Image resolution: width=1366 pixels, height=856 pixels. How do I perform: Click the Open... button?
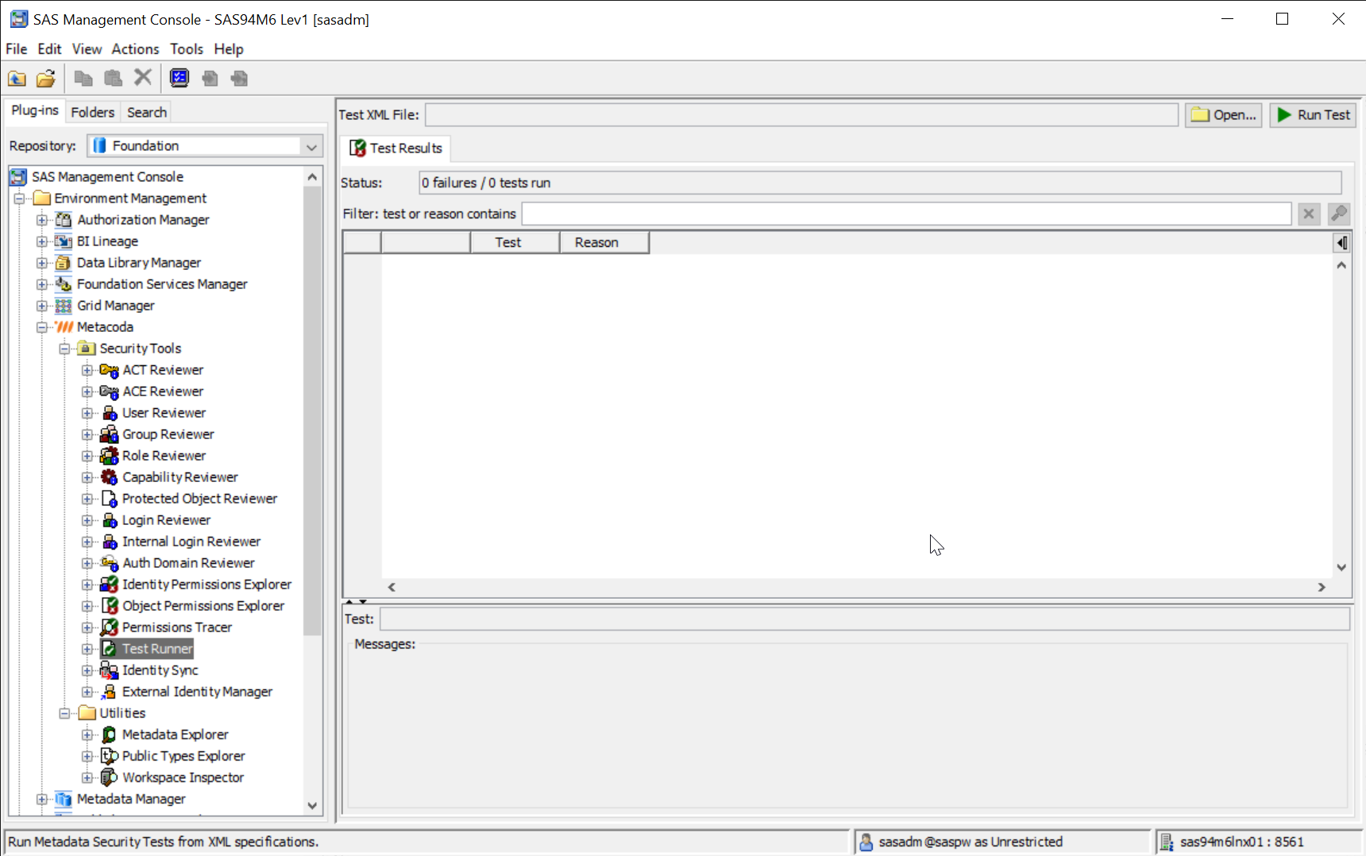point(1224,115)
